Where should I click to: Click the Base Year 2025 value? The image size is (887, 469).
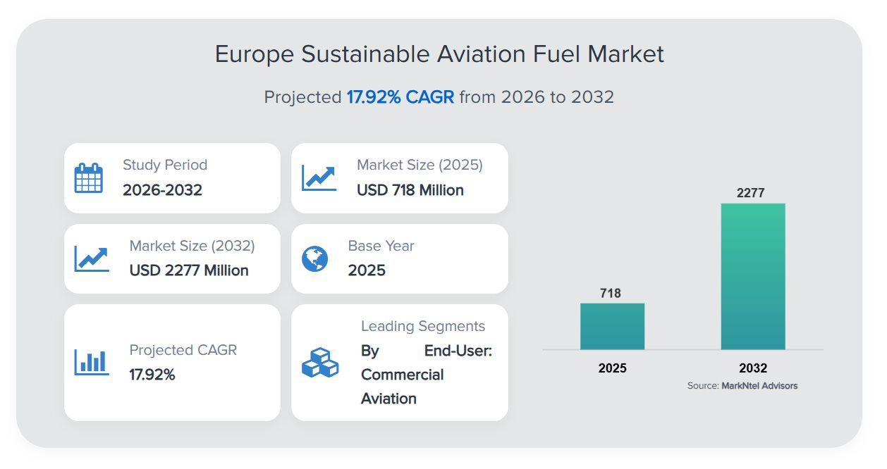pyautogui.click(x=367, y=270)
